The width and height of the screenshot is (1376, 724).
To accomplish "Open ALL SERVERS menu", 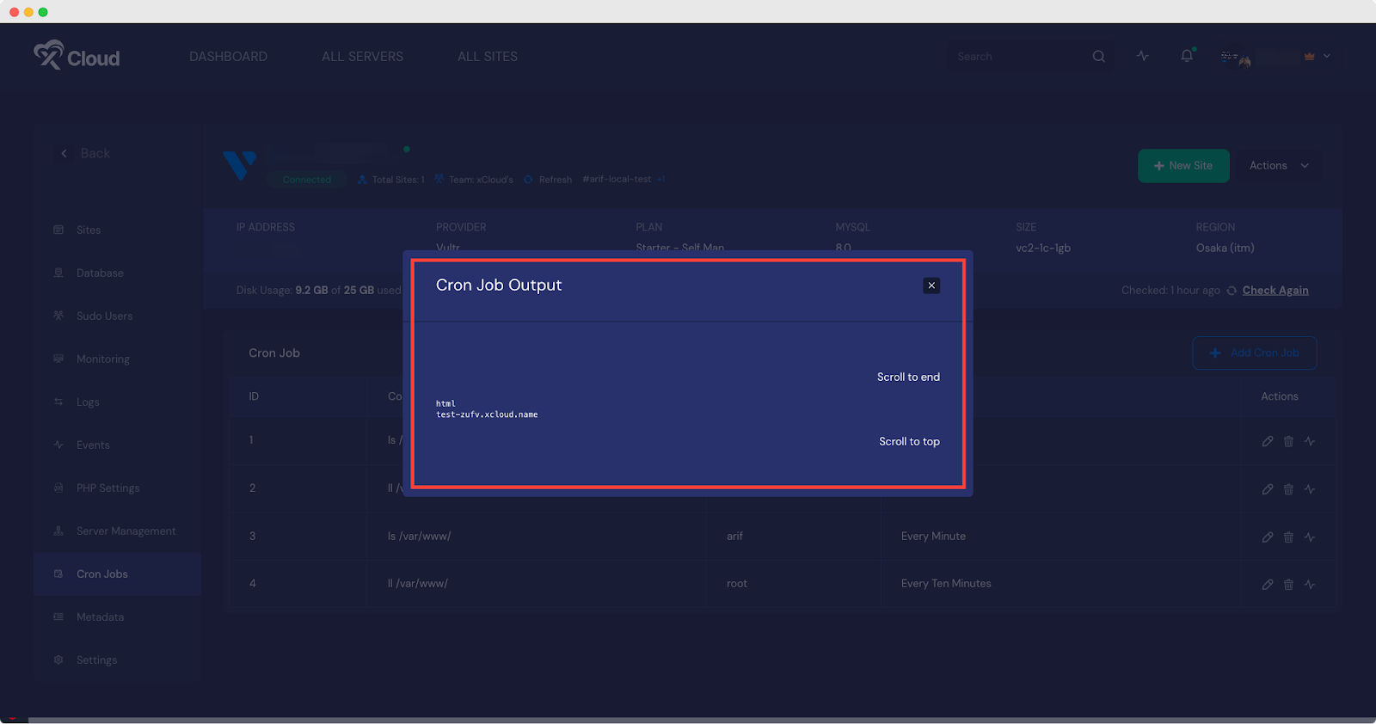I will tap(362, 57).
